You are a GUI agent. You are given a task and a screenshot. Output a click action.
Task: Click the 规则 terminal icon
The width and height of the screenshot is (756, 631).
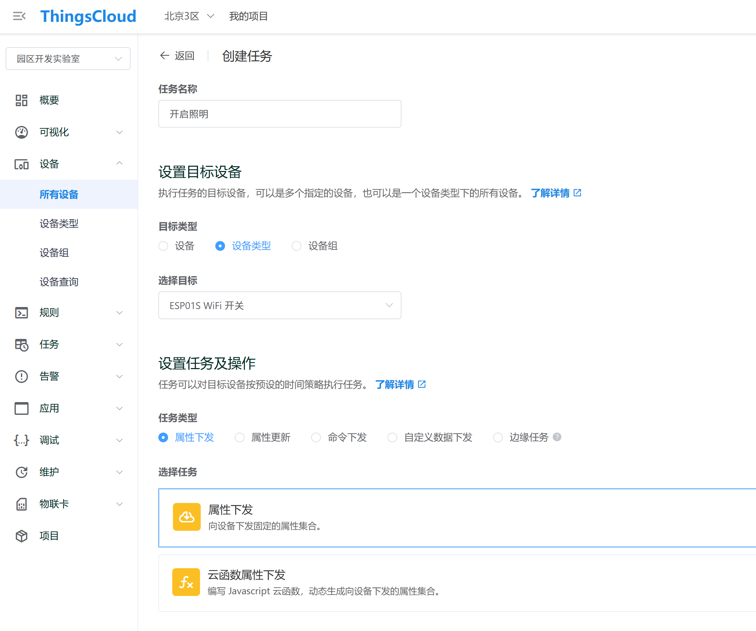[x=22, y=313]
